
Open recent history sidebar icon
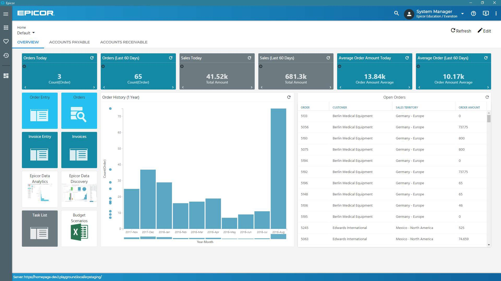[x=6, y=55]
